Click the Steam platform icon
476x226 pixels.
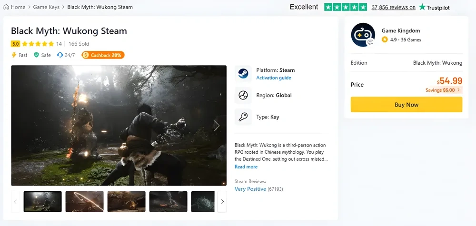[x=243, y=74]
